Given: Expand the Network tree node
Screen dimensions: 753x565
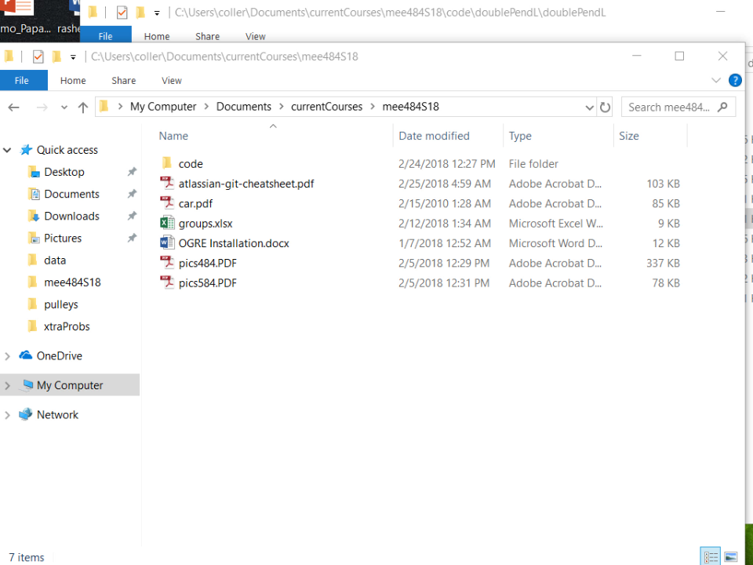Looking at the screenshot, I should point(7,414).
